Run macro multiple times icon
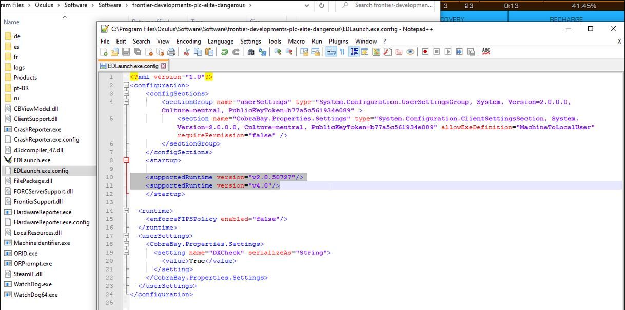The height and width of the screenshot is (310, 625). [x=459, y=52]
